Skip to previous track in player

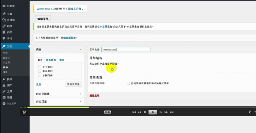point(134,112)
